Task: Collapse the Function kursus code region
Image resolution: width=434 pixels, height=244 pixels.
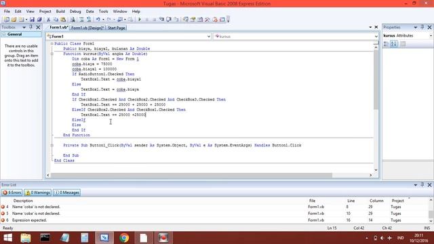Action: [52, 54]
